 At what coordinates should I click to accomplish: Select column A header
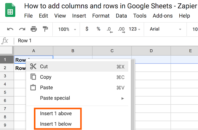33,51
